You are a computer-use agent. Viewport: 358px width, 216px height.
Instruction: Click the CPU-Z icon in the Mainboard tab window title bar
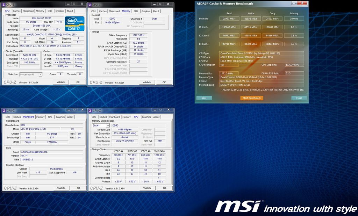tap(4, 110)
